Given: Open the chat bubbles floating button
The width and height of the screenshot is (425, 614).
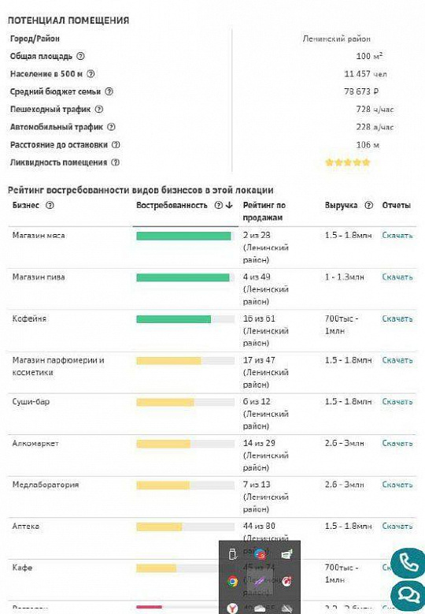Looking at the screenshot, I should point(408,596).
